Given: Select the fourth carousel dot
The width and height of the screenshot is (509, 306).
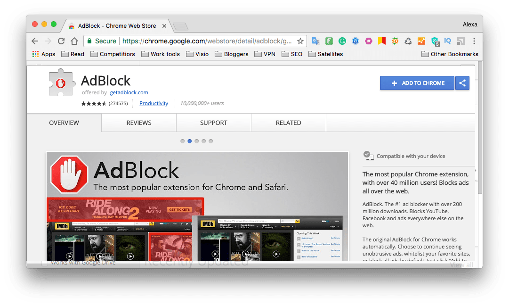Looking at the screenshot, I should point(203,141).
